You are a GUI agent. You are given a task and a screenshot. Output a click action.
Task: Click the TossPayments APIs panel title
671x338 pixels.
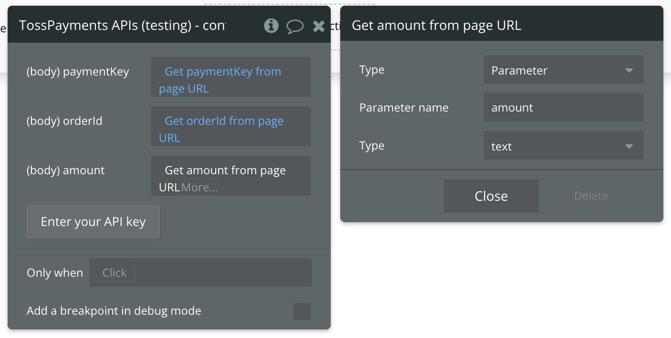pyautogui.click(x=122, y=26)
